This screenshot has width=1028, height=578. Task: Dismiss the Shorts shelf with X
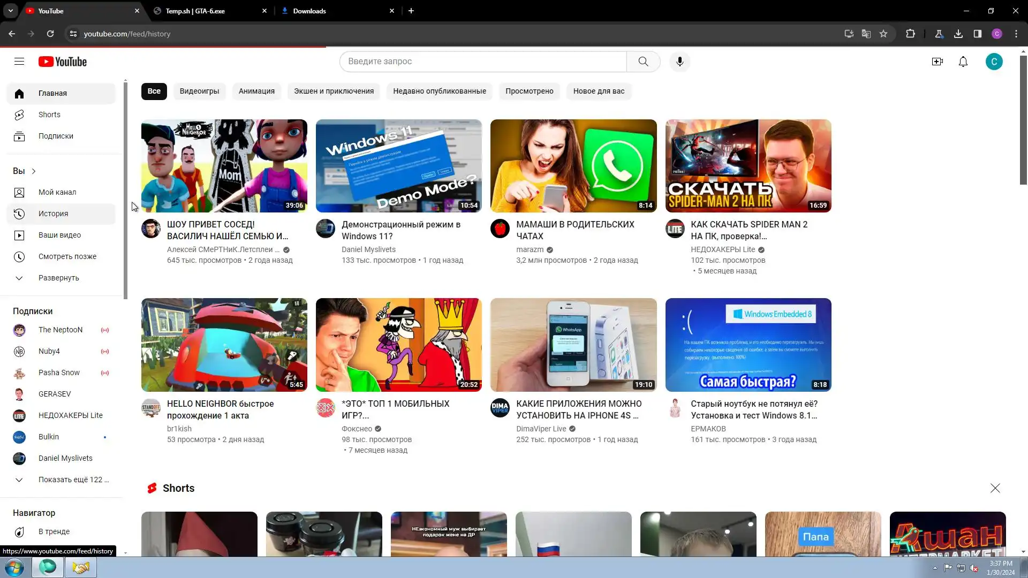(x=995, y=488)
